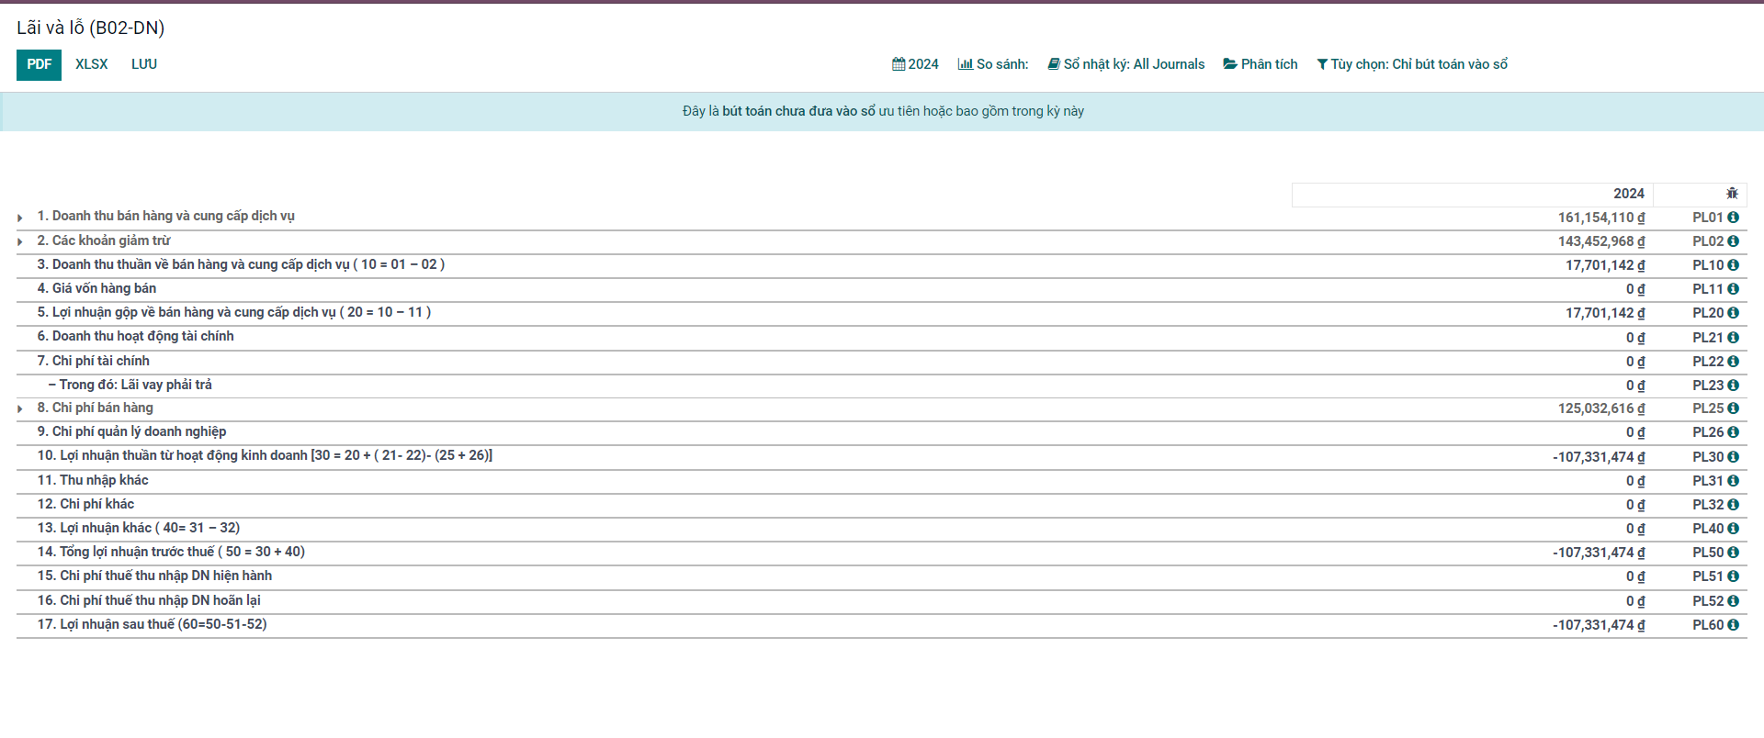The height and width of the screenshot is (738, 1764).
Task: Click info icon next to PL25
Action: click(1733, 408)
